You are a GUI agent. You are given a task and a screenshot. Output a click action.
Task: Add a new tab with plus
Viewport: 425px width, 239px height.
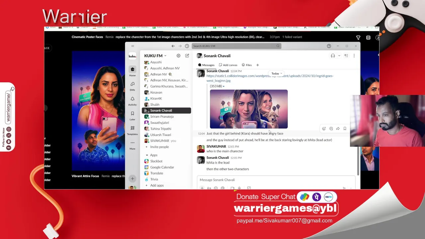(257, 65)
